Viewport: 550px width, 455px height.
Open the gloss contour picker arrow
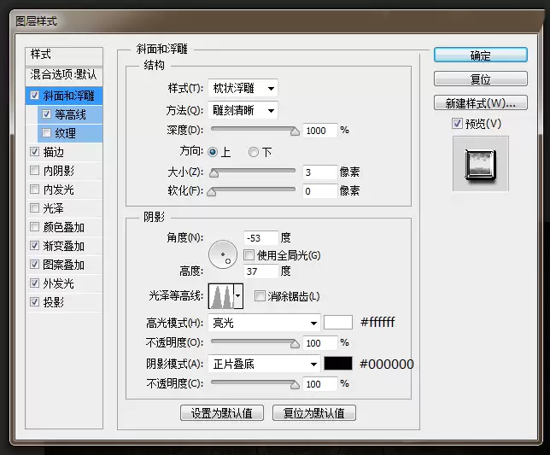(238, 296)
